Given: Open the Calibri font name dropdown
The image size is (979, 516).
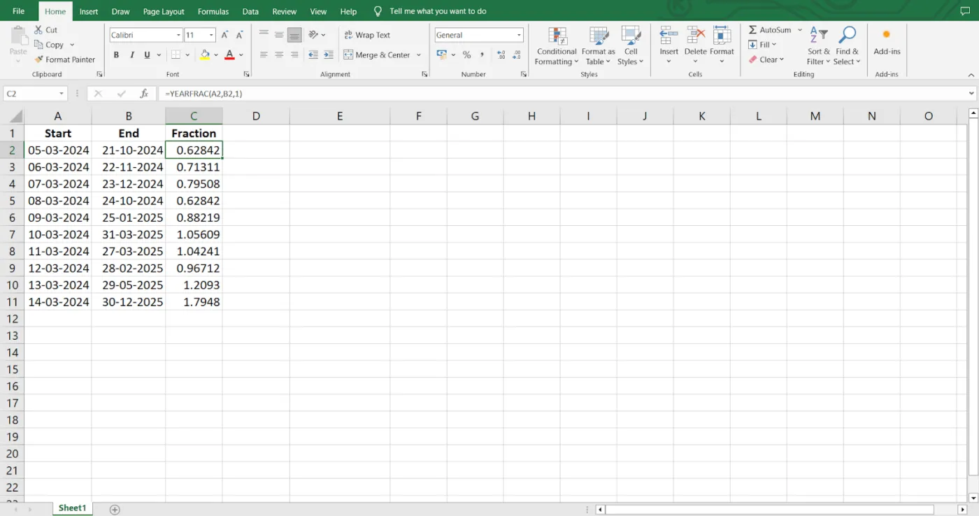Looking at the screenshot, I should coord(178,35).
